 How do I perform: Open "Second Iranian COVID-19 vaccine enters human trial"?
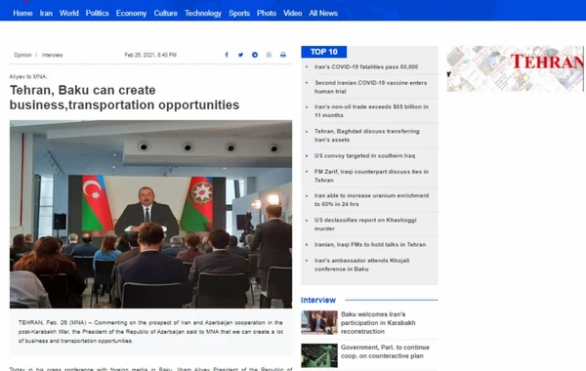pos(370,87)
